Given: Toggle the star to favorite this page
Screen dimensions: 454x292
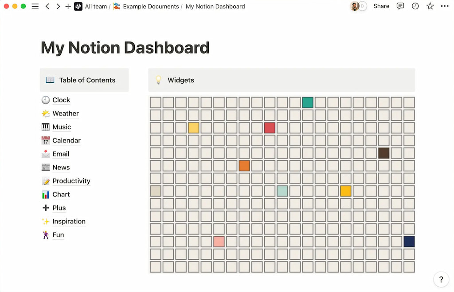Looking at the screenshot, I should tap(430, 6).
